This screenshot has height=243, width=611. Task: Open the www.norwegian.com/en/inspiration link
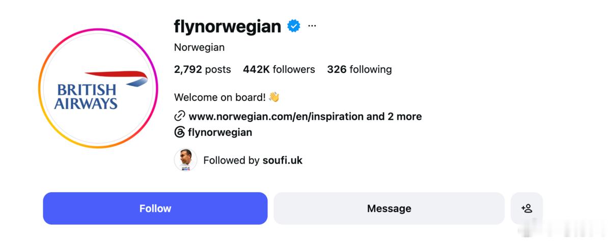pos(276,116)
